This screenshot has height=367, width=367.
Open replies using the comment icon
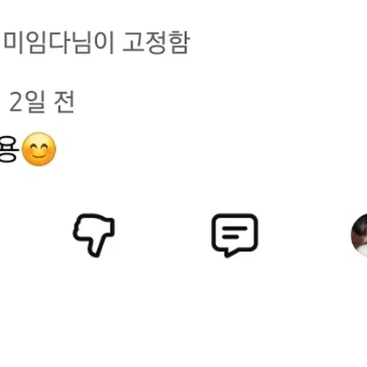click(235, 235)
